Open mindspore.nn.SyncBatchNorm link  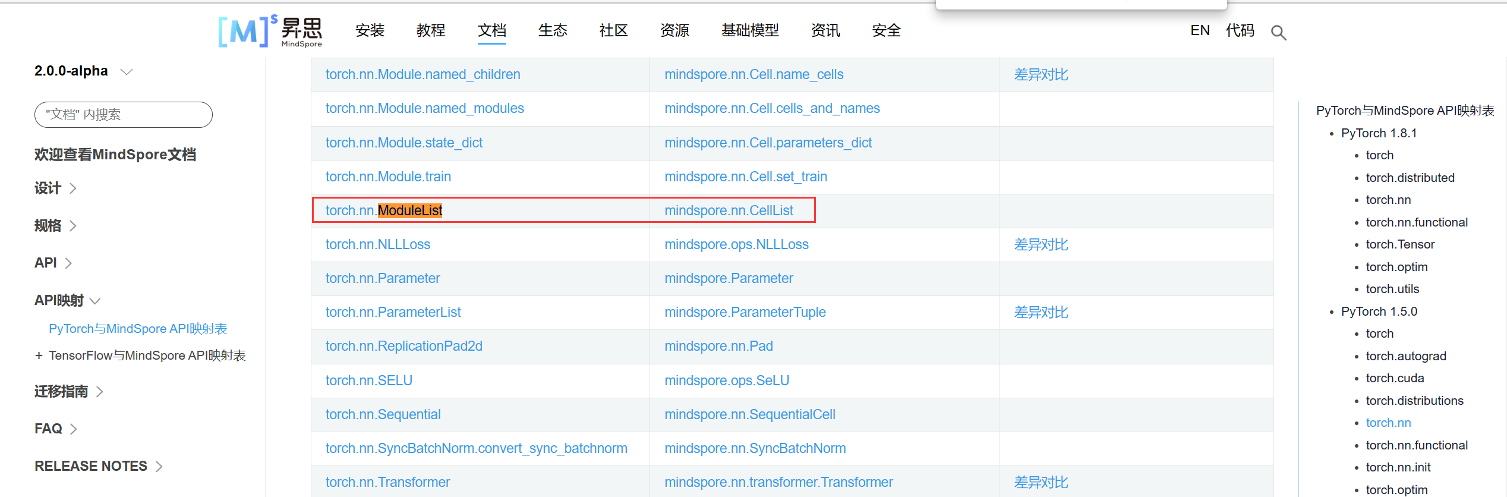(x=755, y=448)
